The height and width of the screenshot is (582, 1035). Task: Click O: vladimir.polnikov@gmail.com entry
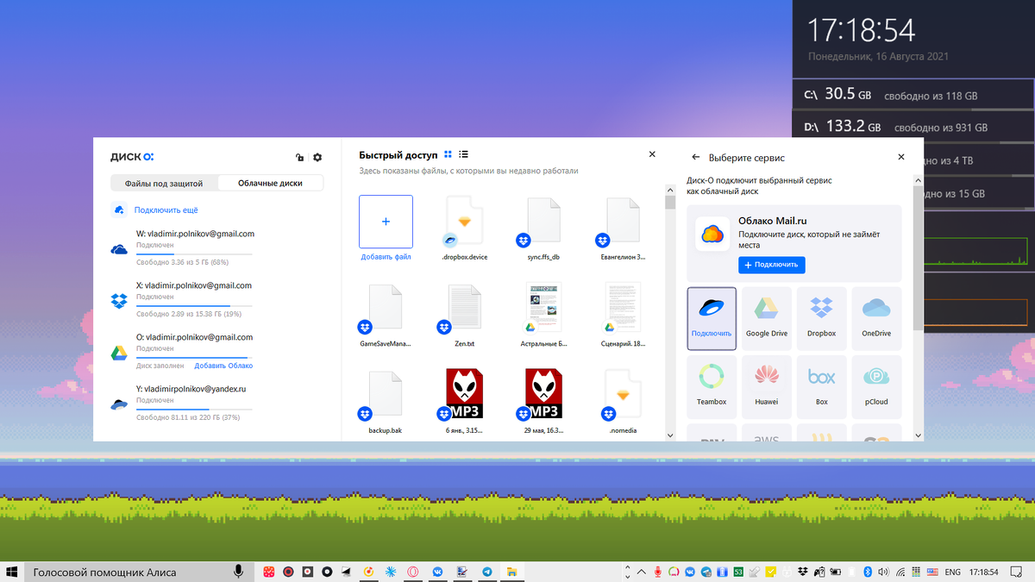pyautogui.click(x=194, y=337)
